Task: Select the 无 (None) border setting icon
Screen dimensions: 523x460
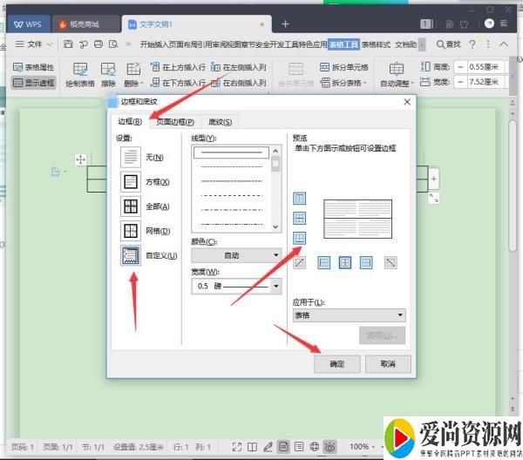Action: 130,158
